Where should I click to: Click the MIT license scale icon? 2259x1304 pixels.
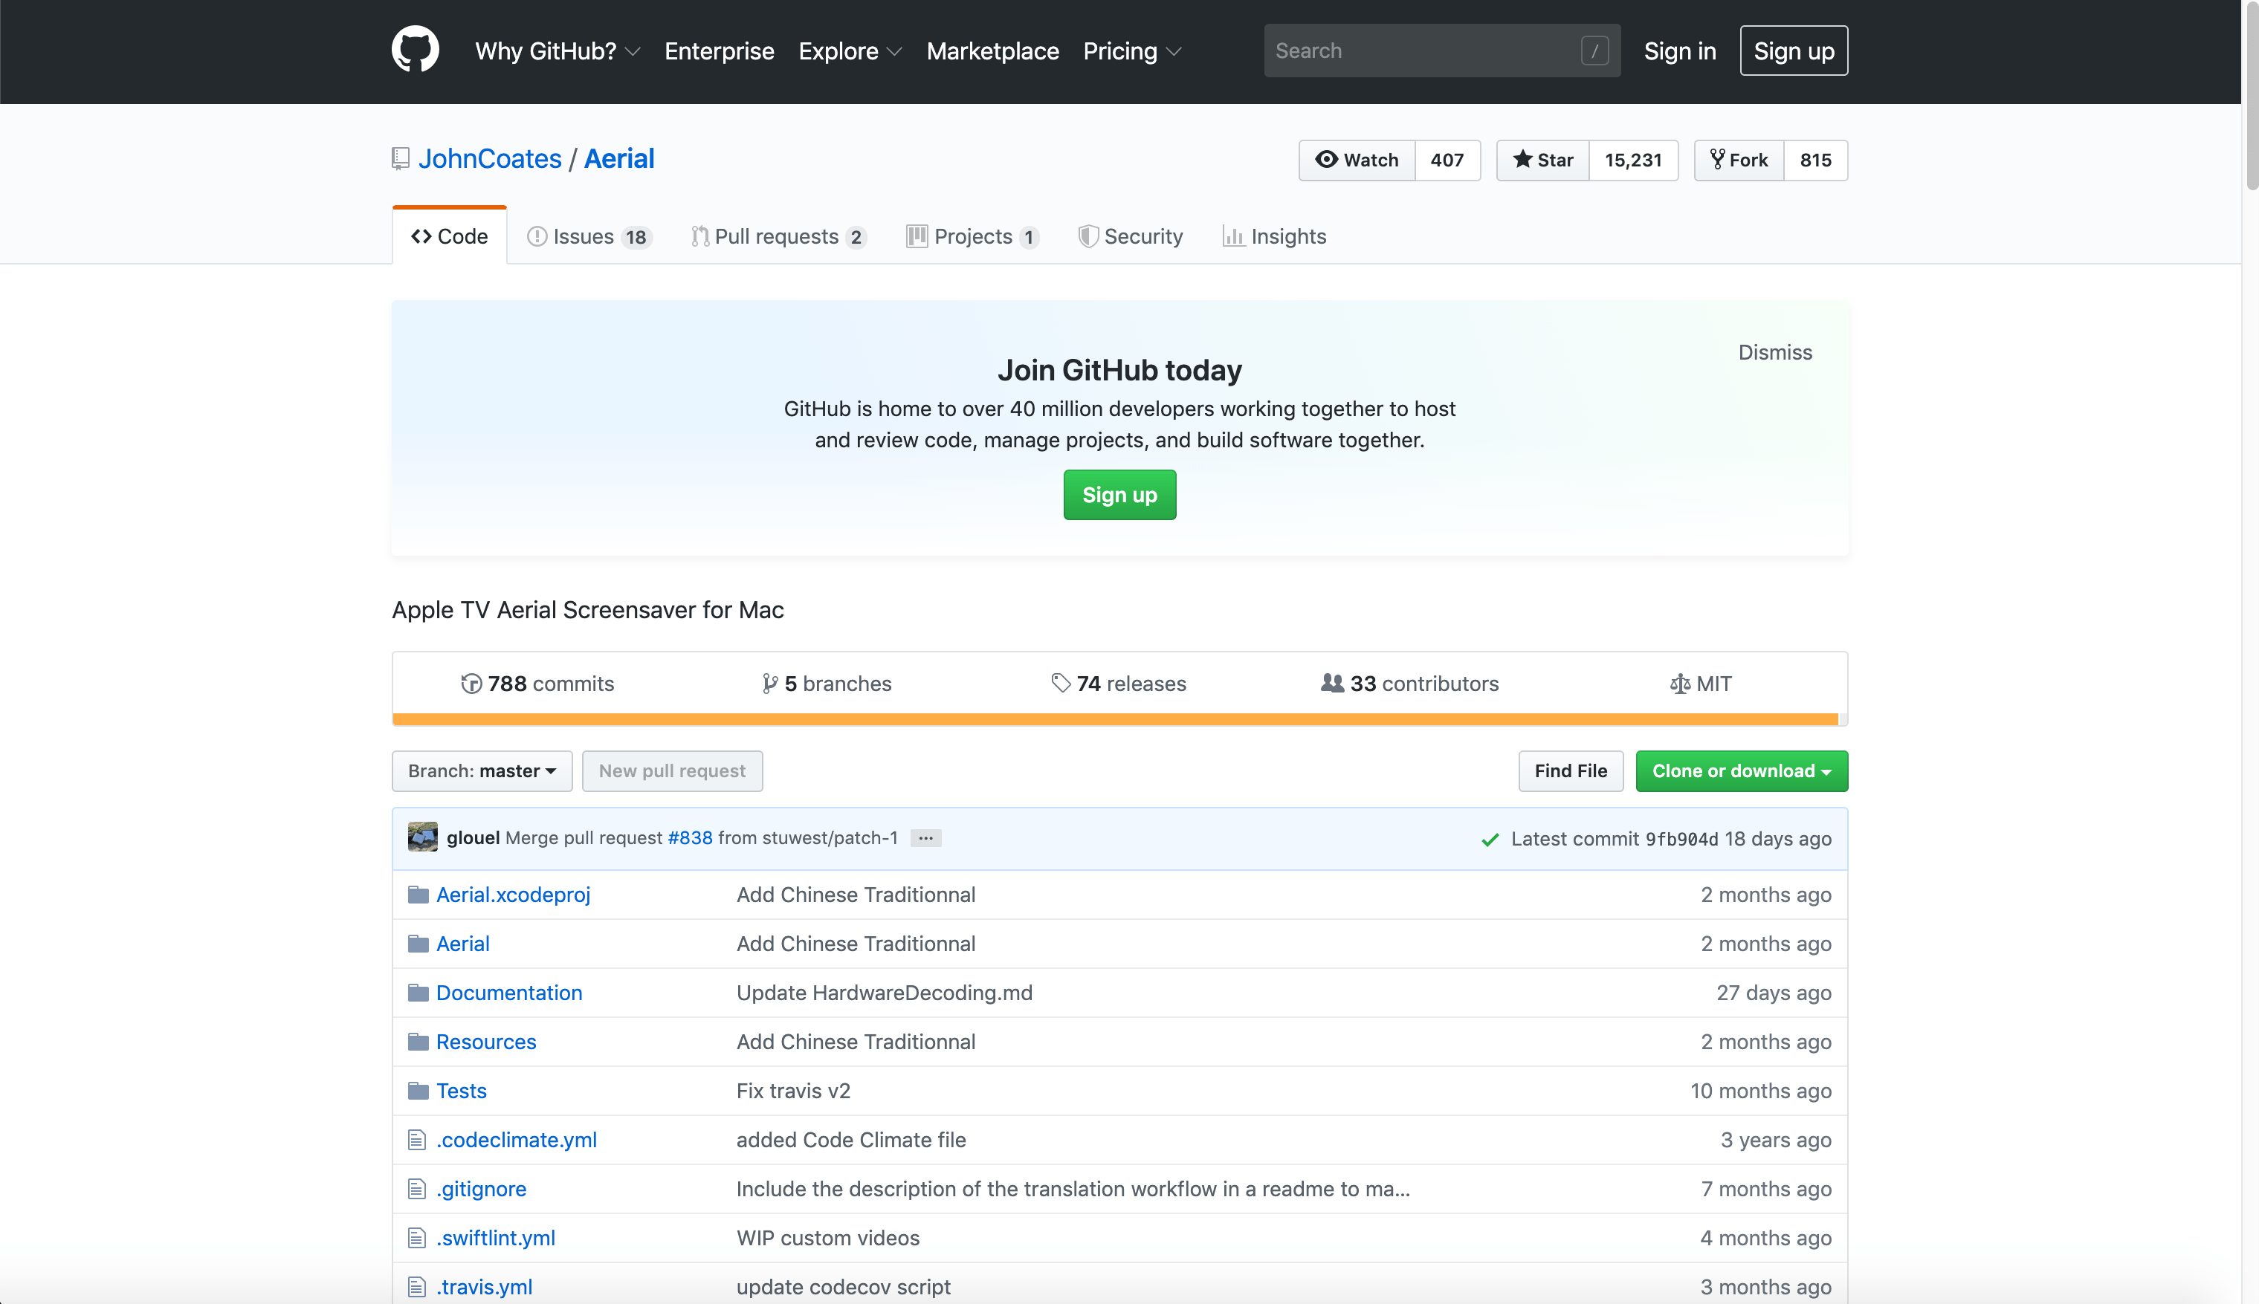pos(1681,684)
